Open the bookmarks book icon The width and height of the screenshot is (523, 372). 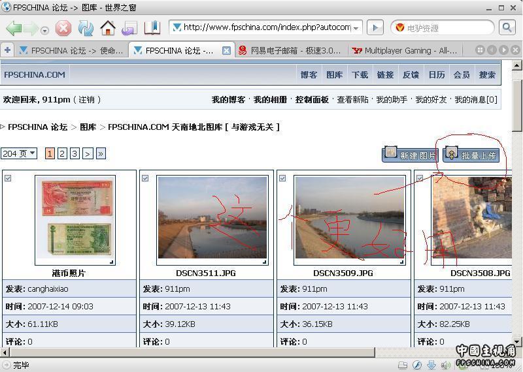(152, 27)
